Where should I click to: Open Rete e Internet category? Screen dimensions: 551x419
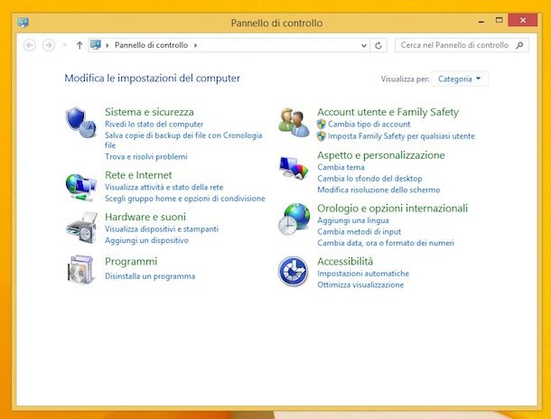point(138,175)
